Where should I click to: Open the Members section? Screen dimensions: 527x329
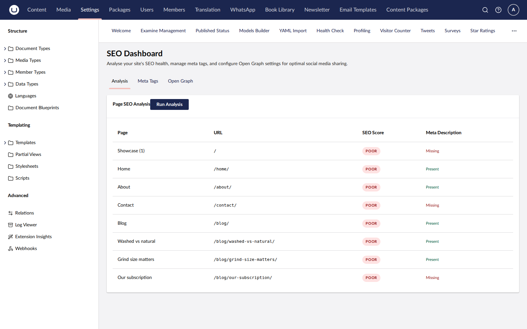click(x=174, y=10)
